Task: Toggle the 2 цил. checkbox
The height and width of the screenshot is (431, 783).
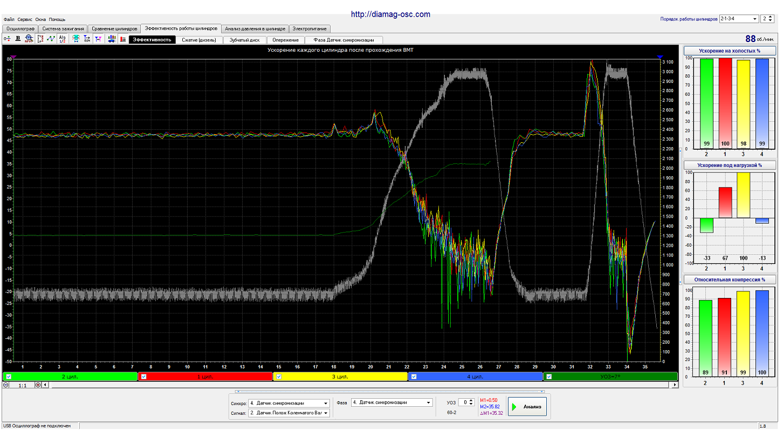Action: coord(9,377)
